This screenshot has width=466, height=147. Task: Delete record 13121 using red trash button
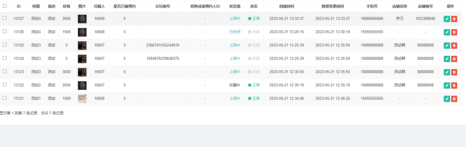[x=454, y=99]
